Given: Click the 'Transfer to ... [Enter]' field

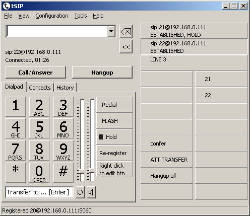Looking at the screenshot, I should pyautogui.click(x=39, y=192).
